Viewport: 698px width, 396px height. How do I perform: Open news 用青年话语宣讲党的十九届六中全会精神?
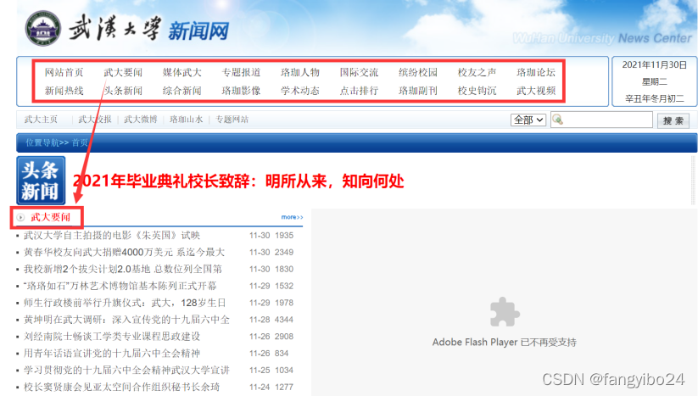click(112, 354)
